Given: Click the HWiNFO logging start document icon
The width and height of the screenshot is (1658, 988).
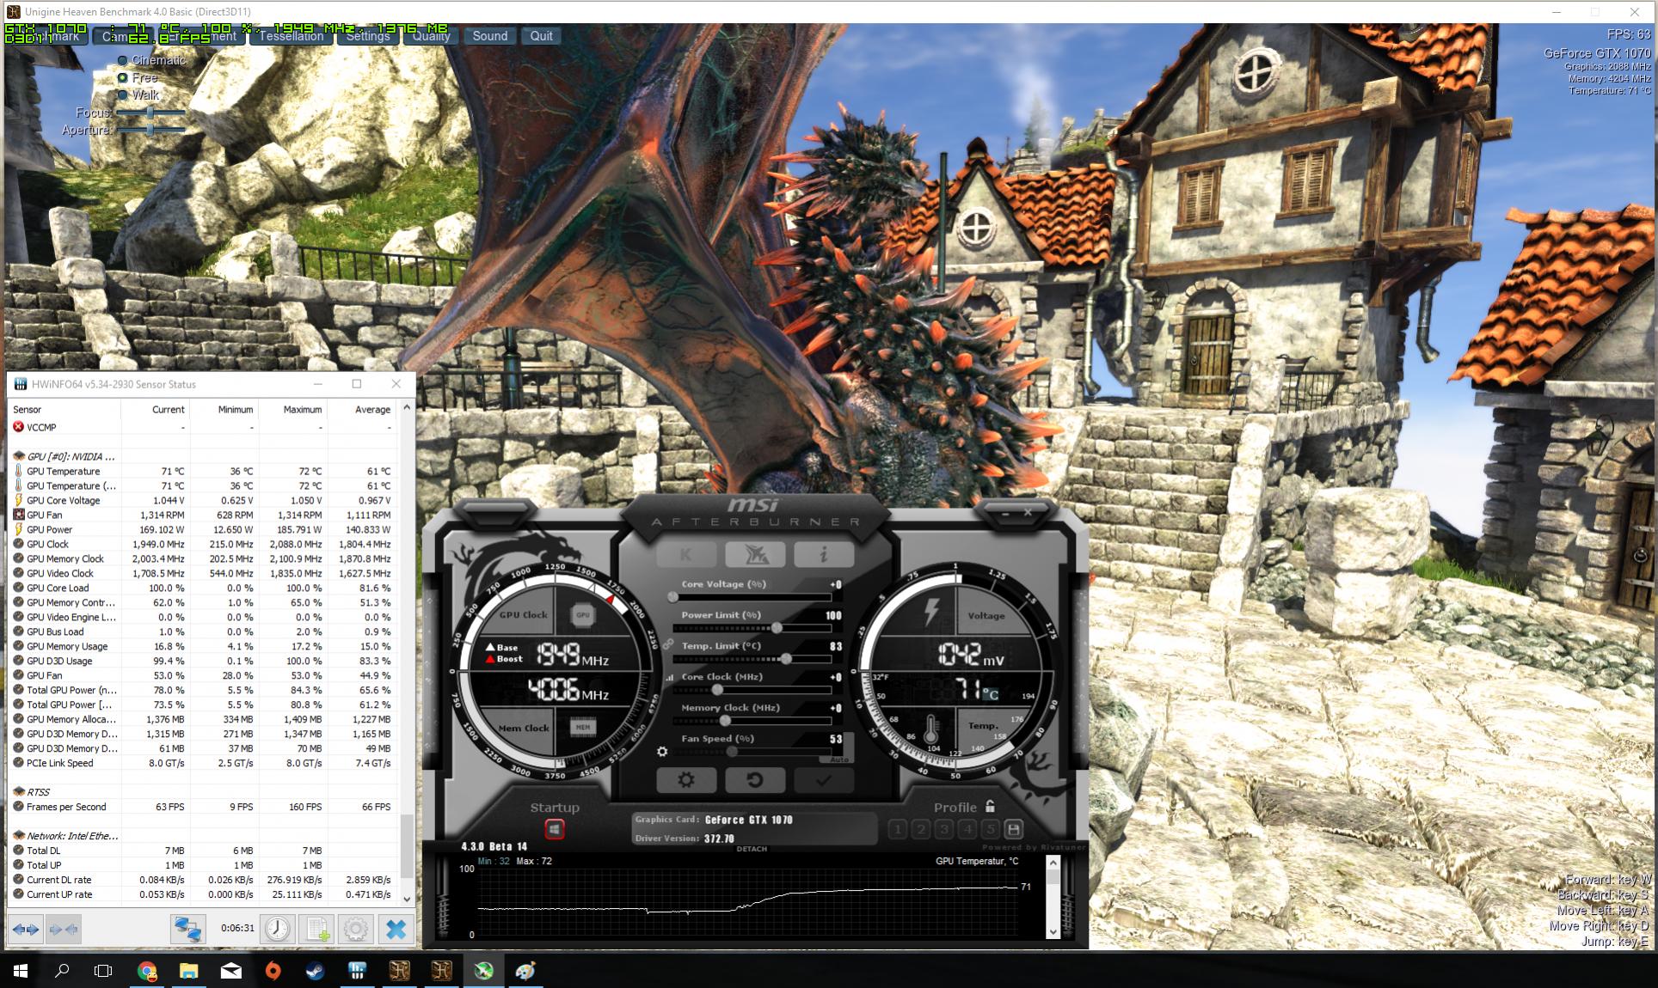Looking at the screenshot, I should coord(317,929).
